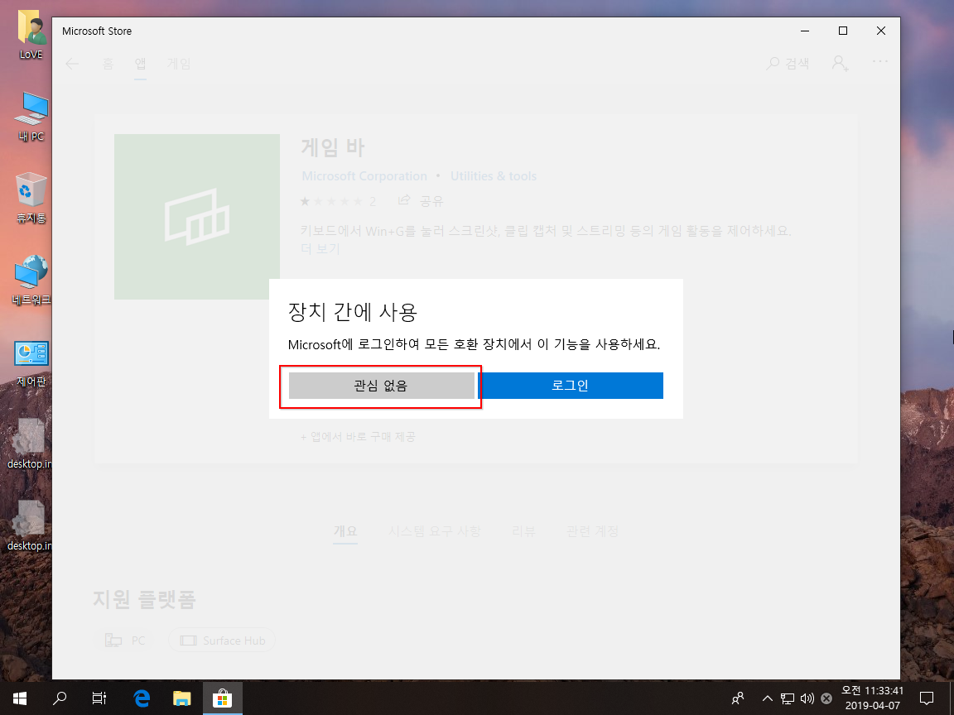Go back with the Store back arrow
The width and height of the screenshot is (954, 715).
click(x=72, y=64)
